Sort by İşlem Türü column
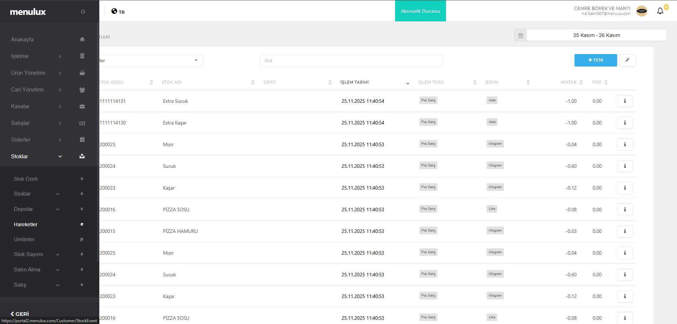The width and height of the screenshot is (677, 324). click(x=475, y=82)
